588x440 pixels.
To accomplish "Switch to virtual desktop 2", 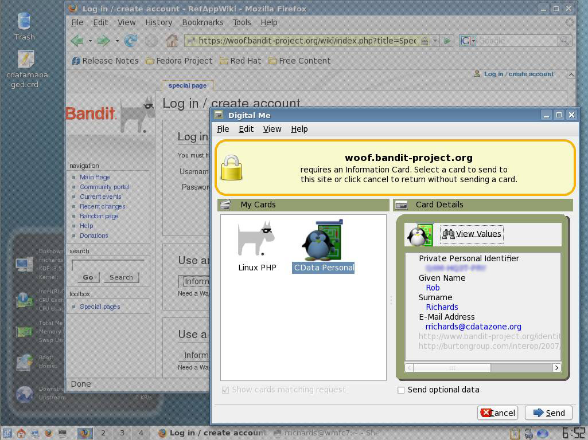I will tap(103, 433).
